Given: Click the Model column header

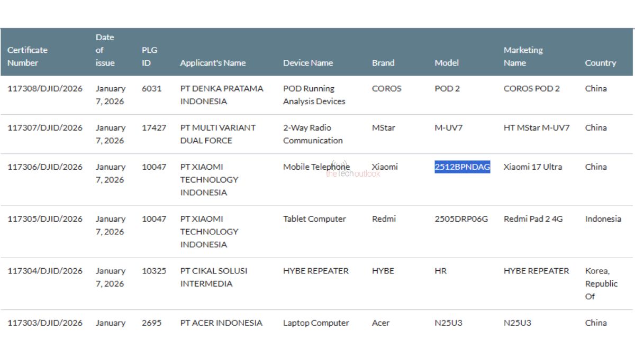Looking at the screenshot, I should click(x=446, y=63).
